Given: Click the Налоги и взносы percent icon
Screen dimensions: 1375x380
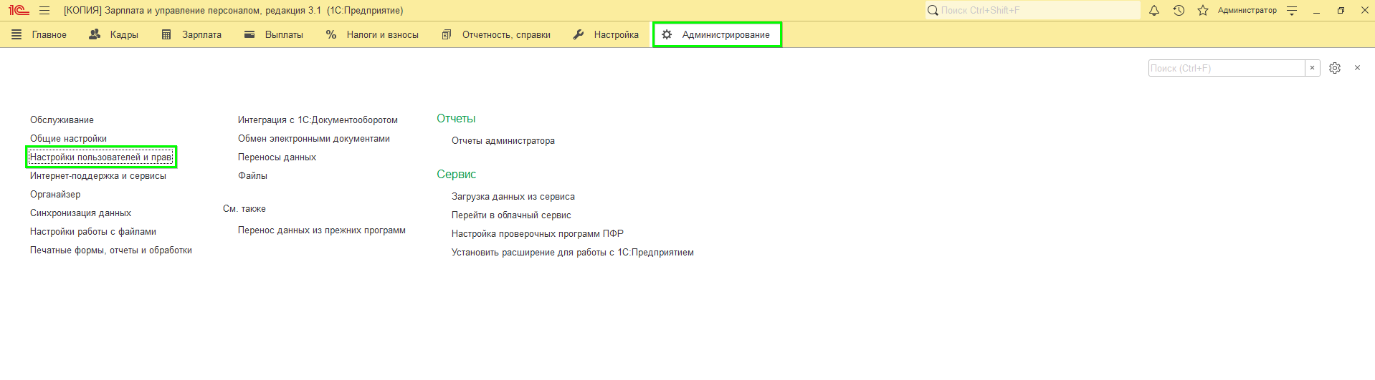Looking at the screenshot, I should click(331, 34).
